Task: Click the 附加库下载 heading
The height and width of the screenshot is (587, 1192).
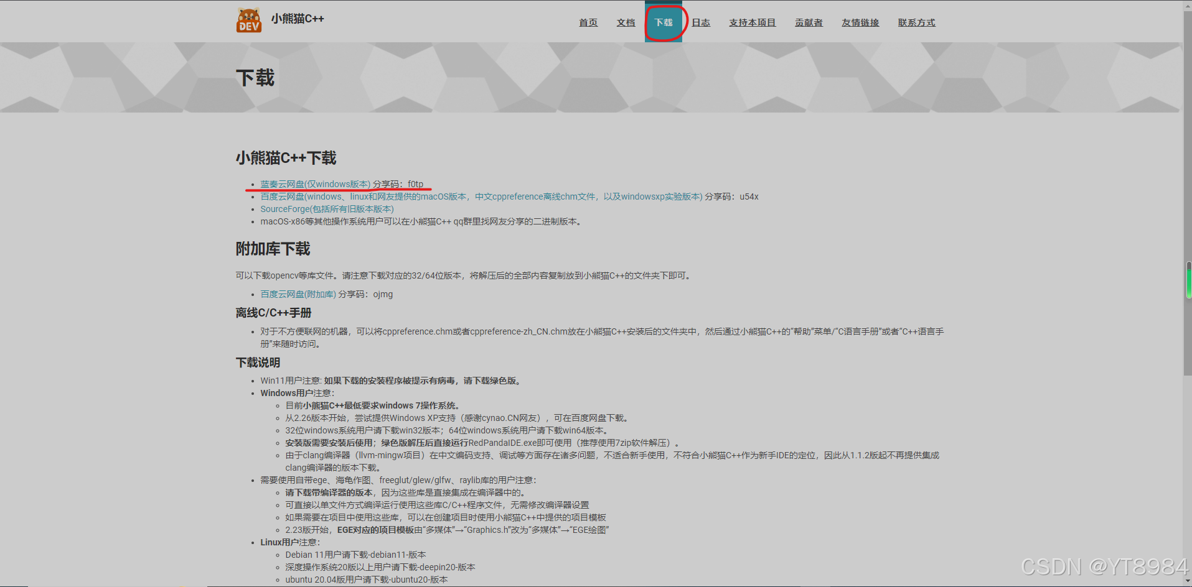Action: click(273, 249)
